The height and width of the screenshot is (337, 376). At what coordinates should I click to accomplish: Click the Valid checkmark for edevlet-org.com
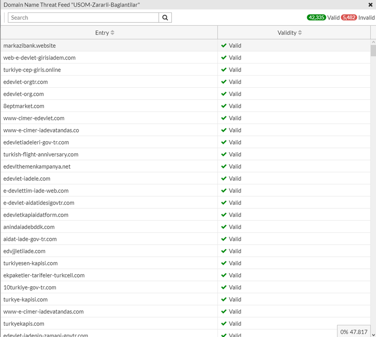224,94
